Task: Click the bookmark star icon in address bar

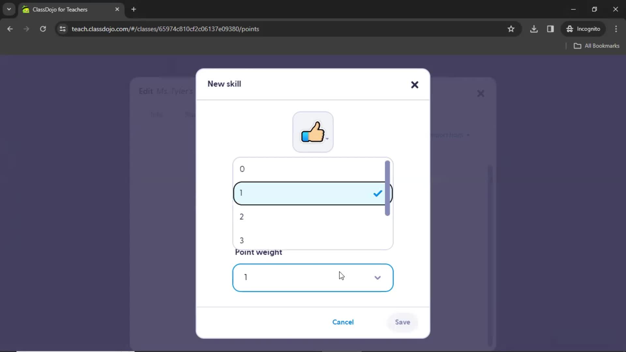Action: 511,29
